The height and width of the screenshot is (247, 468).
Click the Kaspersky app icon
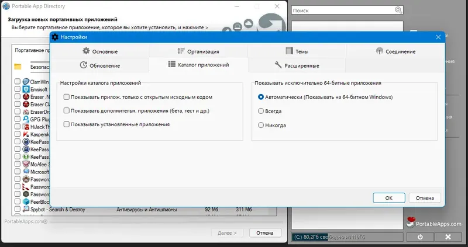tap(26, 134)
